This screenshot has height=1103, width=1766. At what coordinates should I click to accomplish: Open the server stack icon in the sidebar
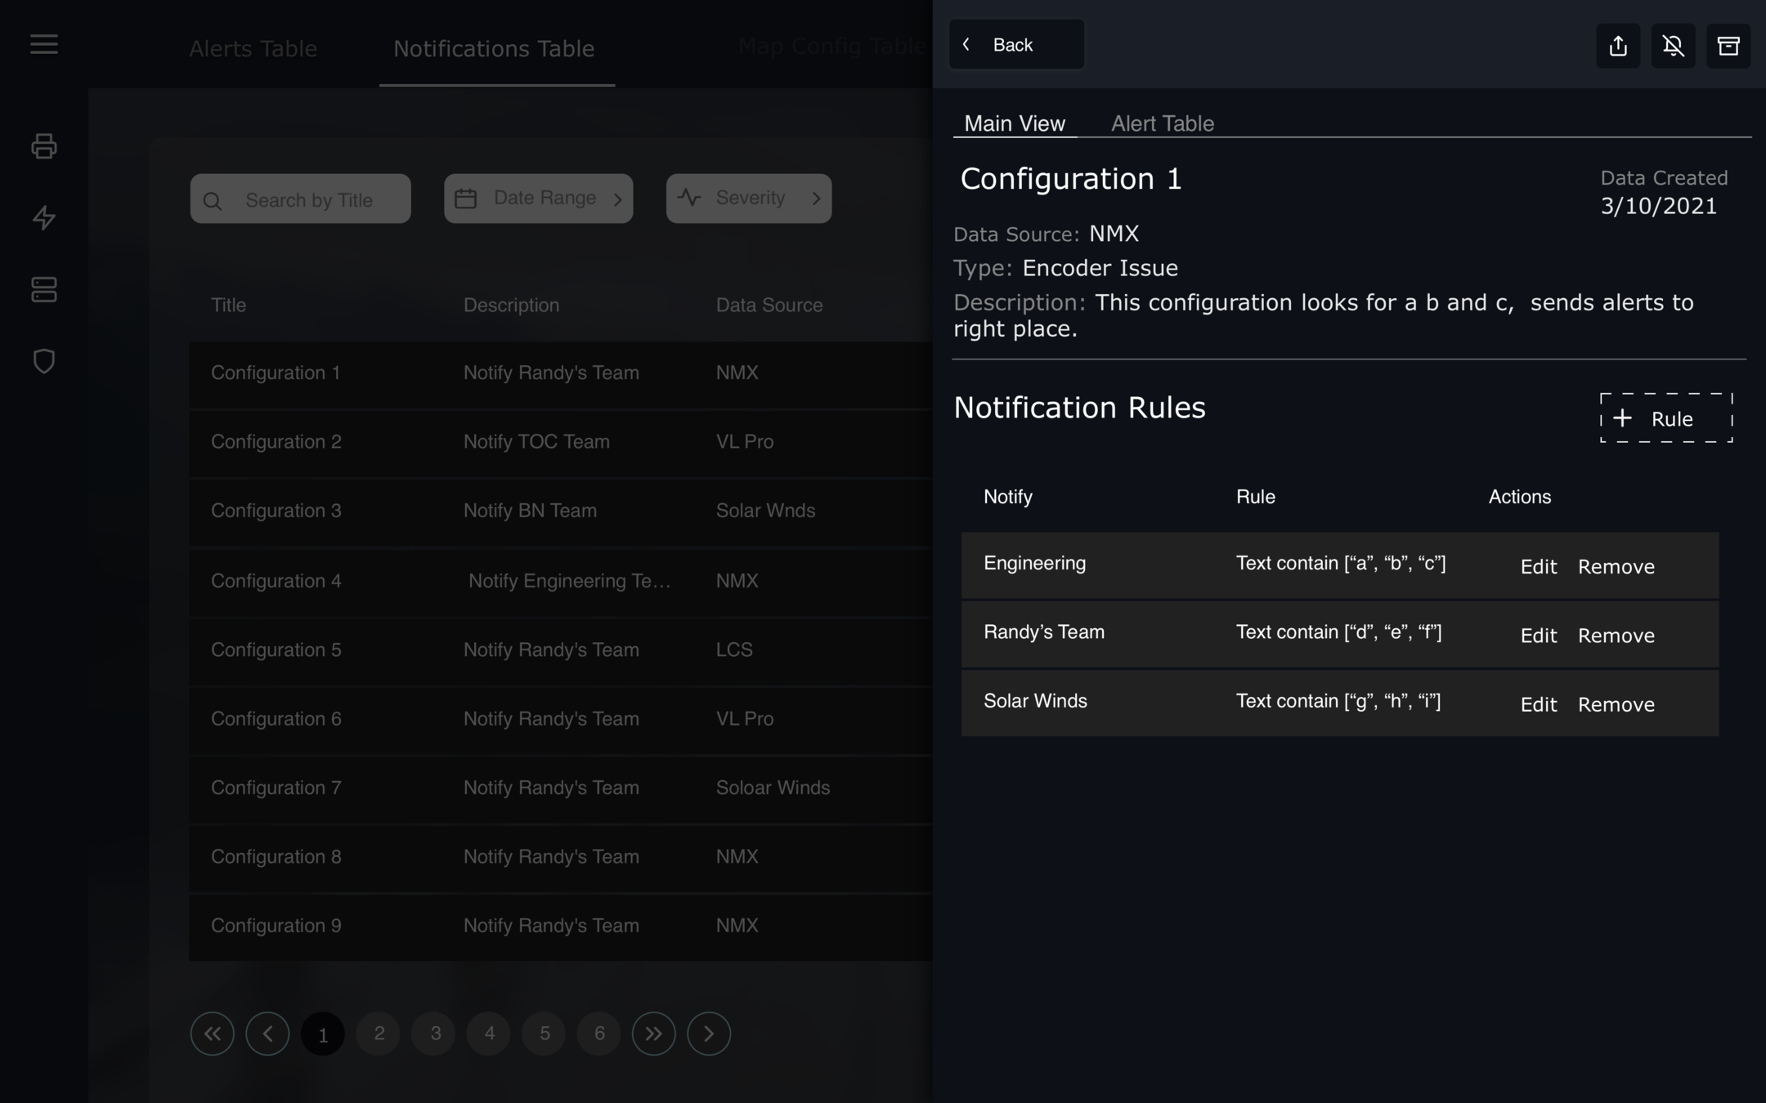pyautogui.click(x=44, y=289)
